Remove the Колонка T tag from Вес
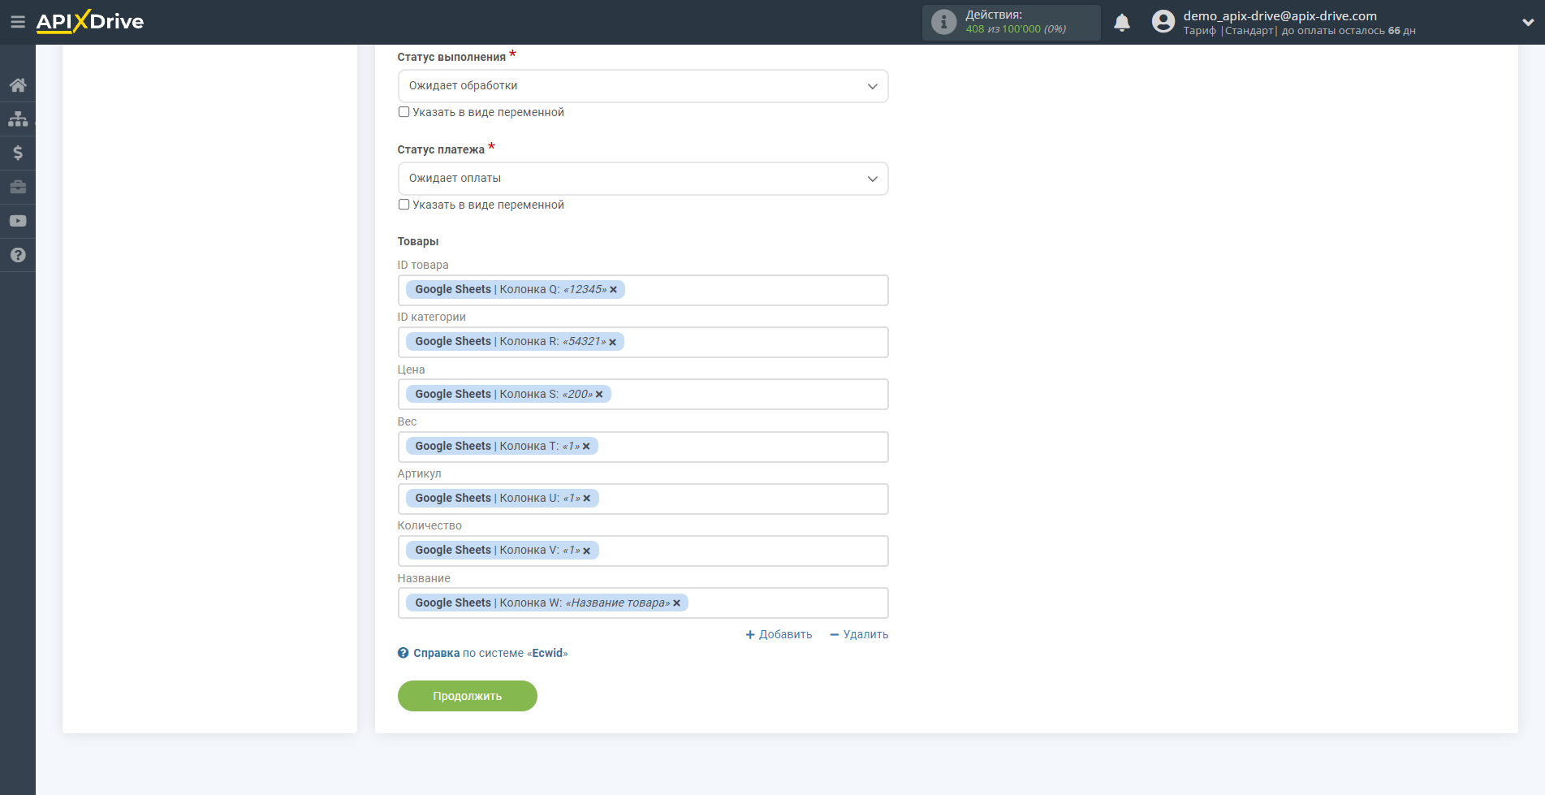1545x795 pixels. 586,447
